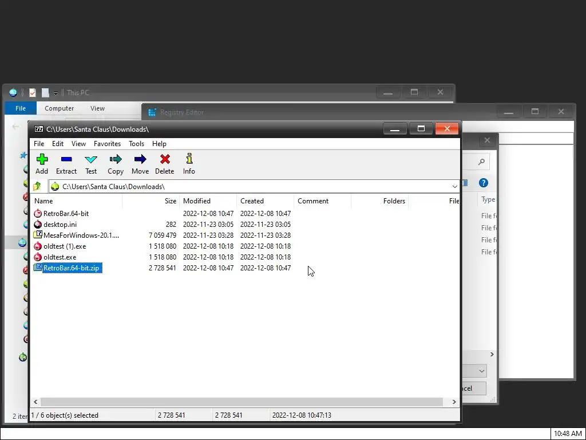Click status bar date 2022-12-08 10:47:13
Screen dimensions: 586x440
pos(302,415)
